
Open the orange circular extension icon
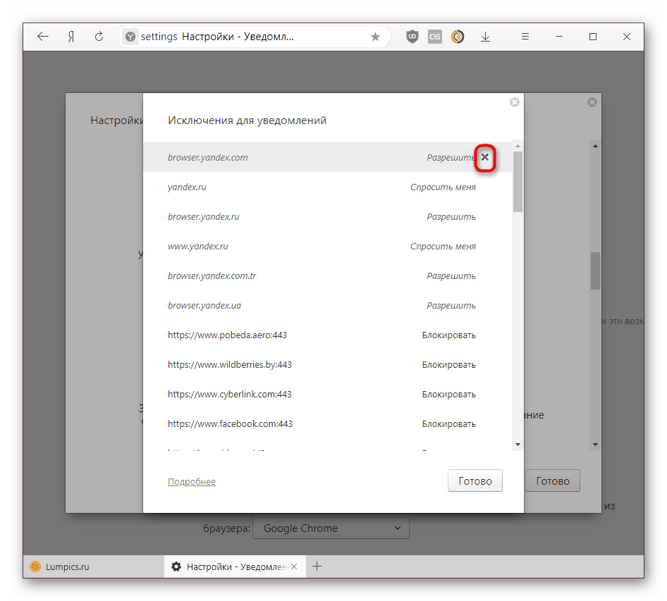pyautogui.click(x=458, y=37)
